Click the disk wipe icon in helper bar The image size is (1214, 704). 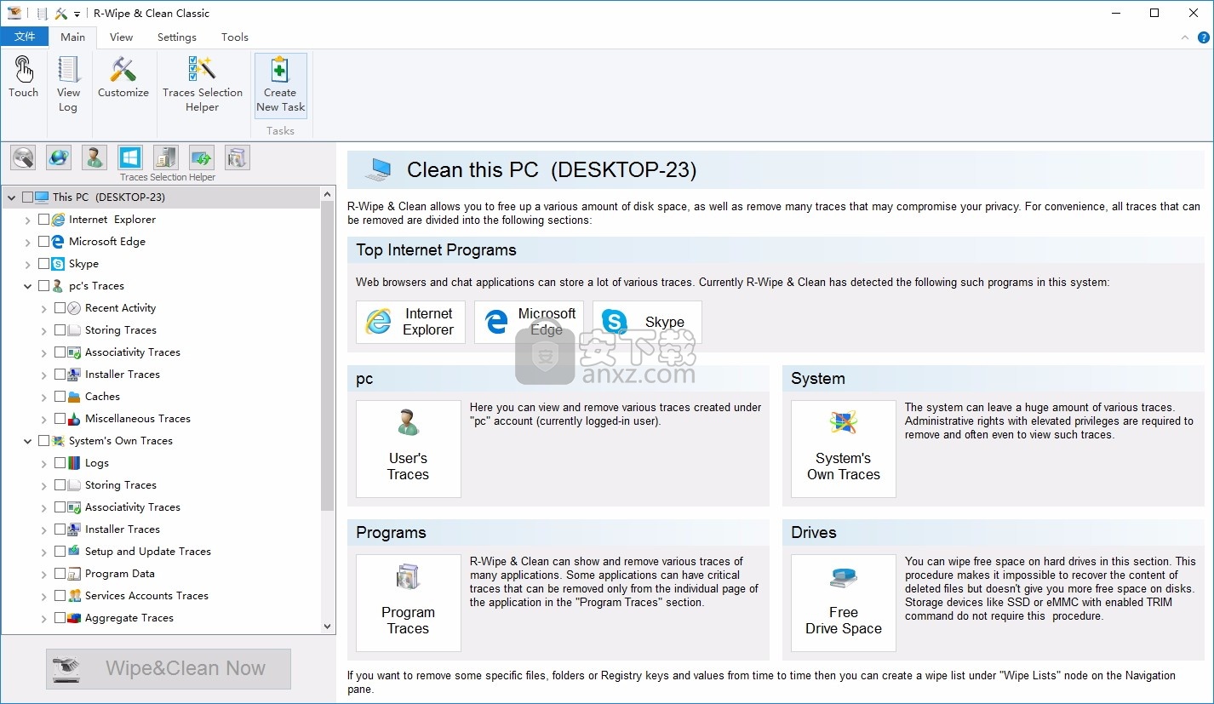click(23, 157)
